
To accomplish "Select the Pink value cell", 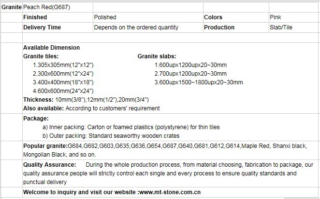I will (275, 17).
